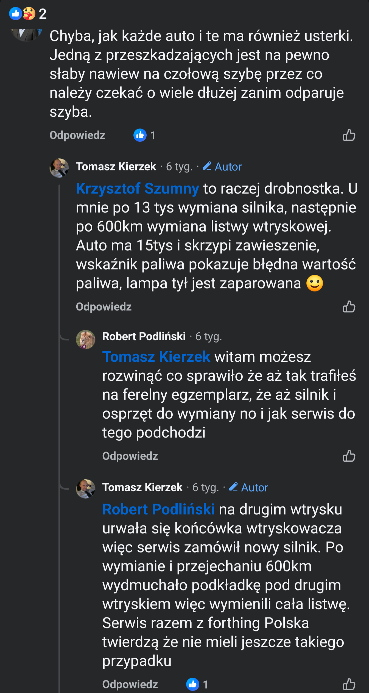Open the Krzysztof Szumny mention link
The width and height of the screenshot is (369, 693).
(137, 189)
